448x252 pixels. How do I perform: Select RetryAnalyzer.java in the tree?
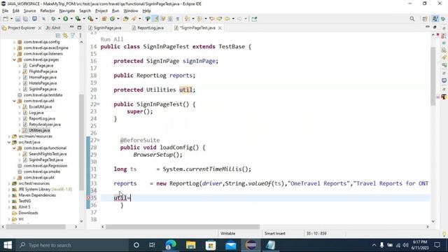click(45, 125)
